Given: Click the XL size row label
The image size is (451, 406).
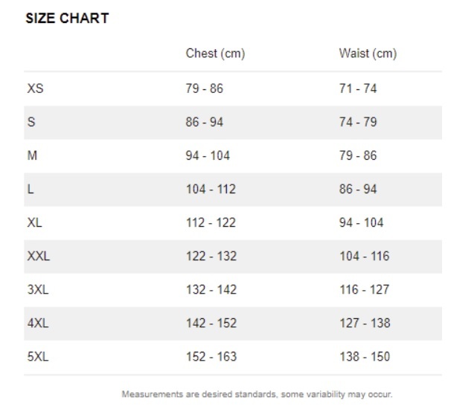Looking at the screenshot, I should (34, 222).
